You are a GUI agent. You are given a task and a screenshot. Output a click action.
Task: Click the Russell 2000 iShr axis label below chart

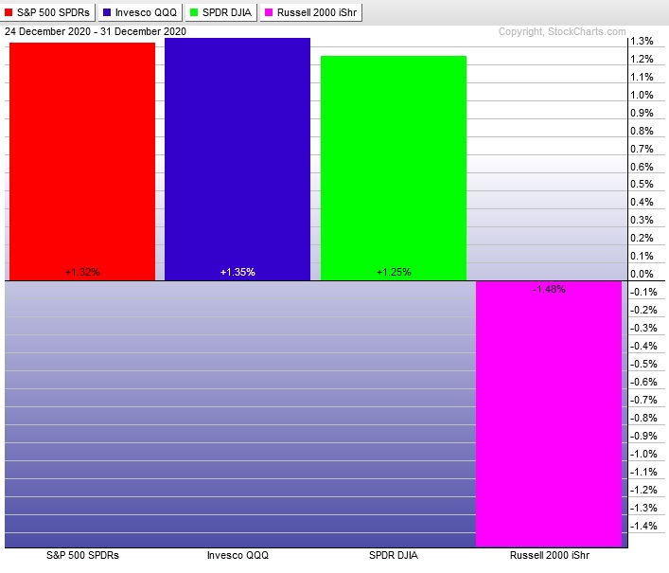tap(550, 555)
